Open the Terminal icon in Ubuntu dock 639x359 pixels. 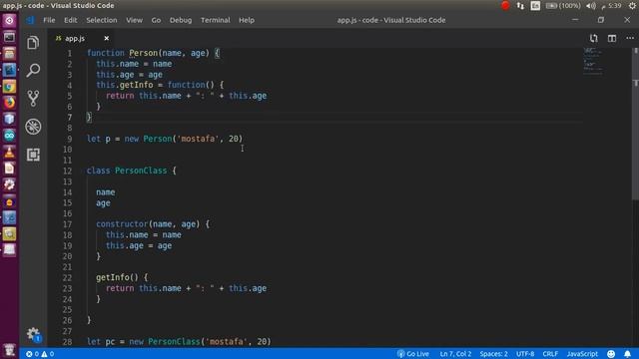tap(9, 37)
